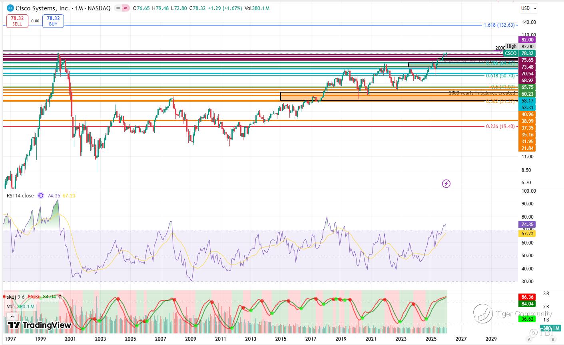Click the BUY 78.32 button

click(x=53, y=21)
